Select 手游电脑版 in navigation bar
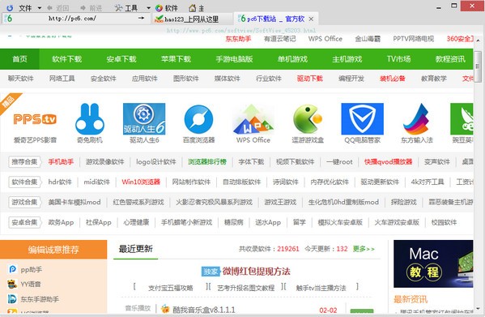Viewport: 485px width, 317px height. [x=234, y=59]
